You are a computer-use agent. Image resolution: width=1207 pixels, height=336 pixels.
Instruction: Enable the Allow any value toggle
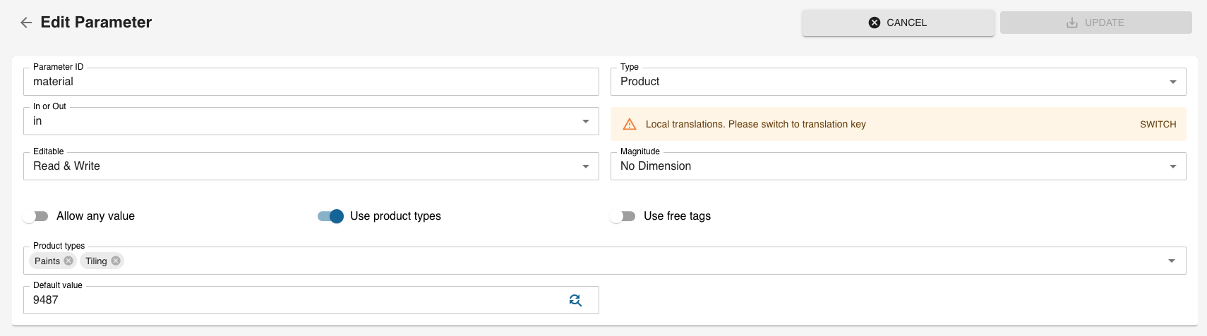coord(35,216)
